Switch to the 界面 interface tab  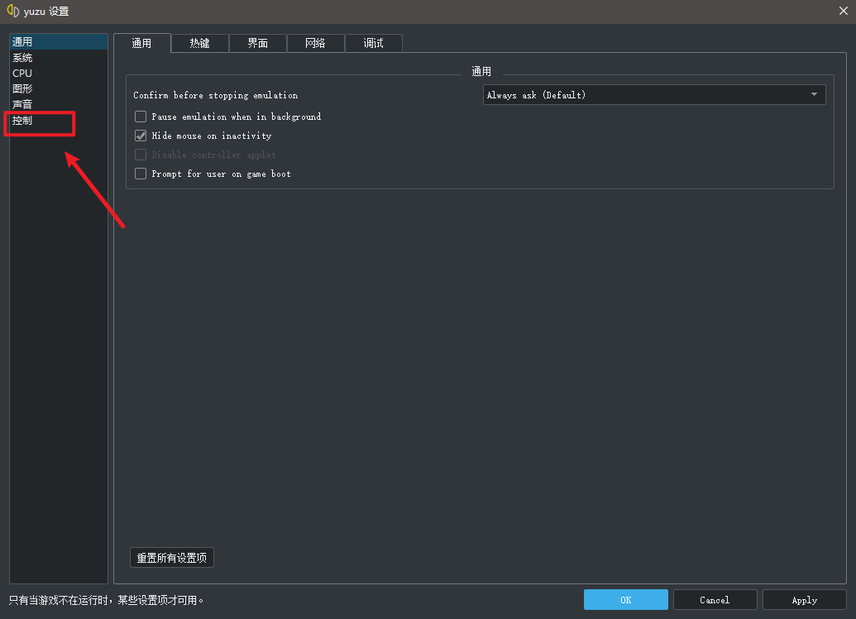258,43
